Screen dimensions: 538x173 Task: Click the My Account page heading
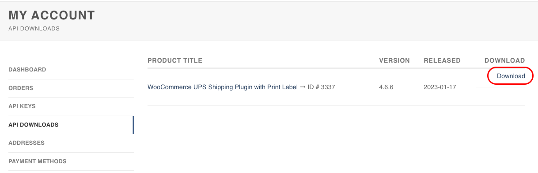tap(52, 15)
